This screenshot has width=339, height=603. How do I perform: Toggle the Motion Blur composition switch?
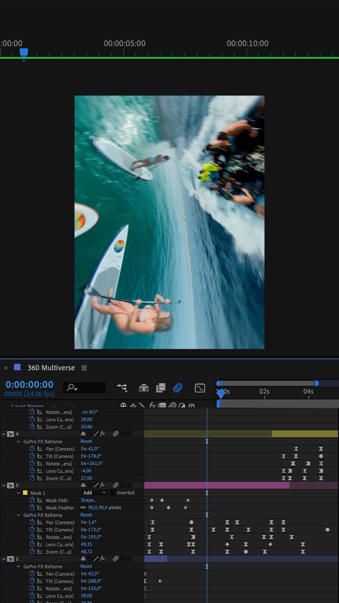(178, 388)
